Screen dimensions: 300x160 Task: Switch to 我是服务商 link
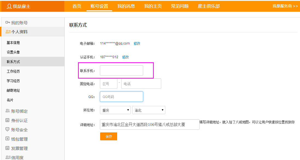point(285,6)
